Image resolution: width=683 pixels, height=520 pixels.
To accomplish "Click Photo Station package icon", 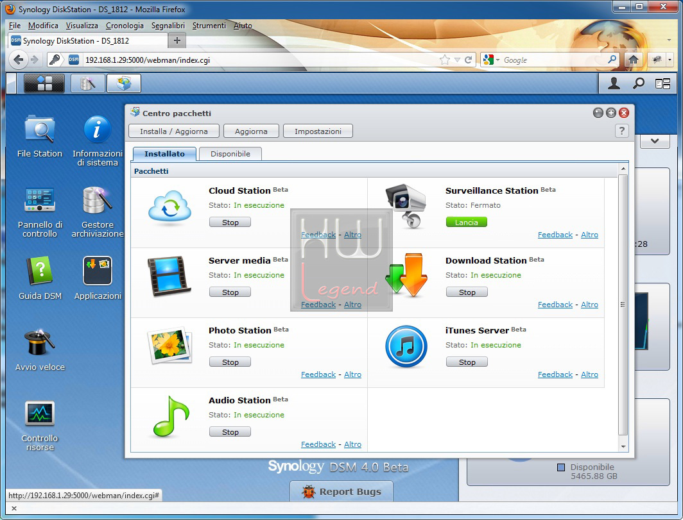I will (x=169, y=346).
